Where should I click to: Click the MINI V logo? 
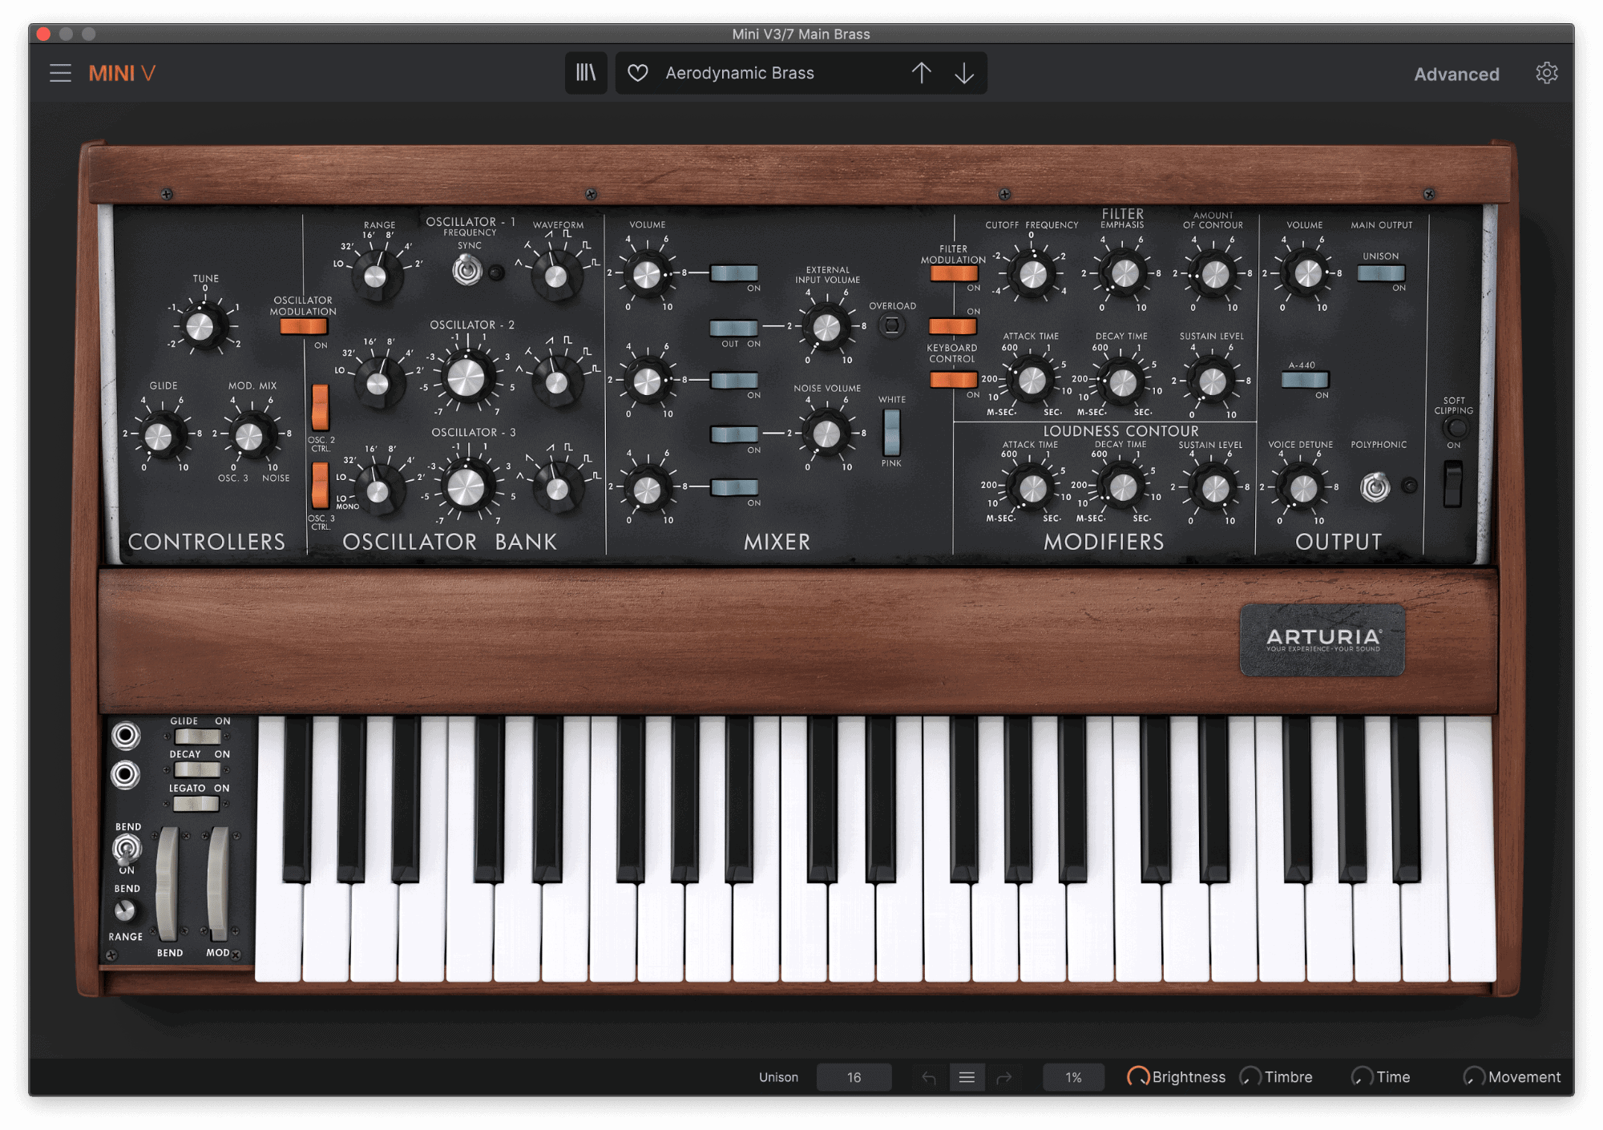122,73
